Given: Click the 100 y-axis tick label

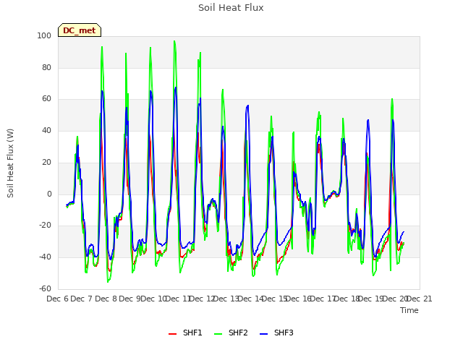Looking at the screenshot, I should pos(44,35).
